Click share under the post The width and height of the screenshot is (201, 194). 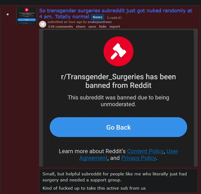pyautogui.click(x=80, y=27)
